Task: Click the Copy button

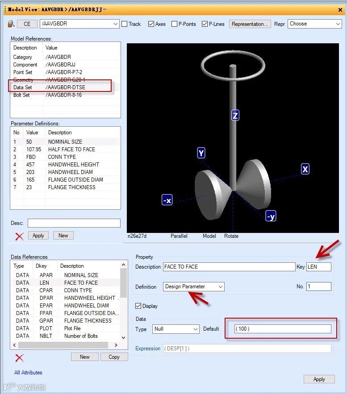Action: coord(114,357)
